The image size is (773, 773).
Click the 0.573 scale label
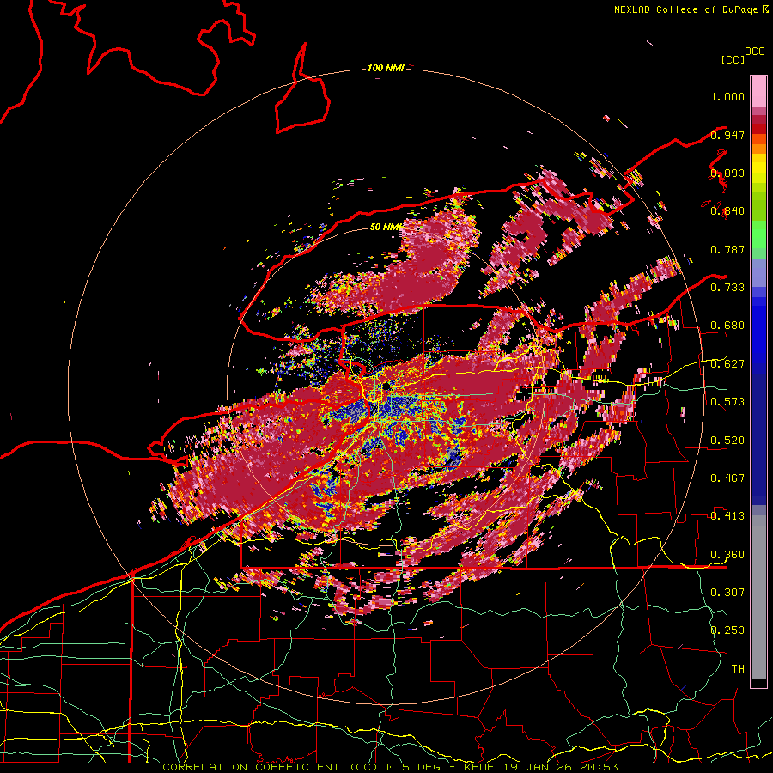727,402
